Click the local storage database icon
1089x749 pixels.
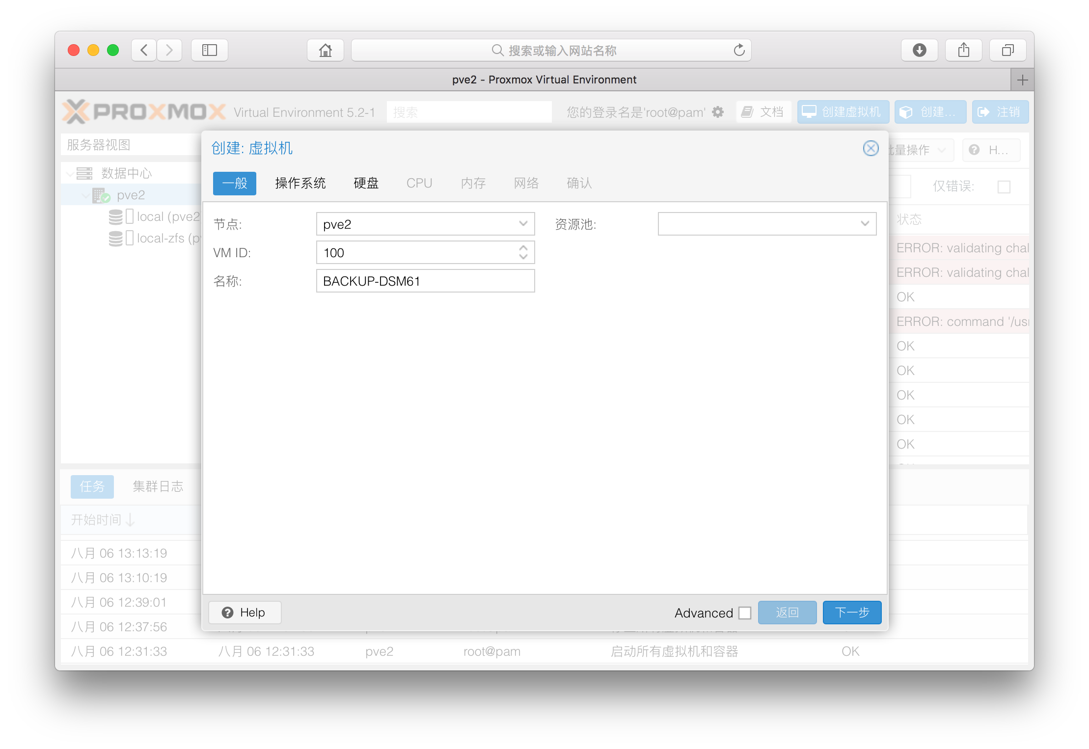pyautogui.click(x=116, y=217)
